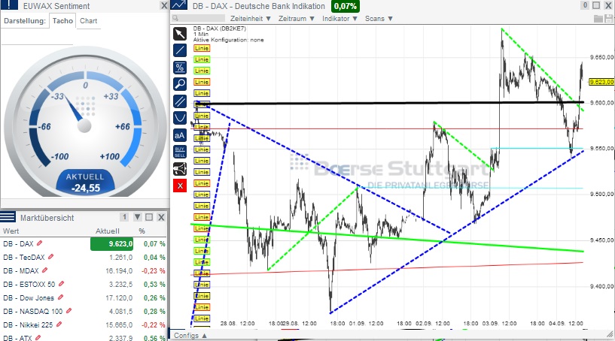
Task: Click the Marktübersicht list icon
Action: (8, 217)
